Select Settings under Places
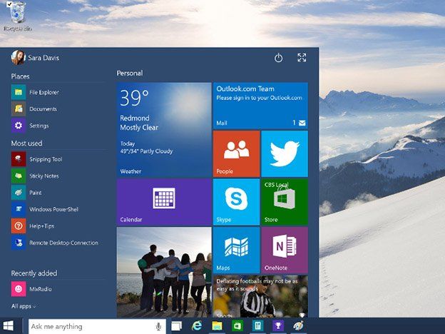The image size is (445, 334). point(39,126)
